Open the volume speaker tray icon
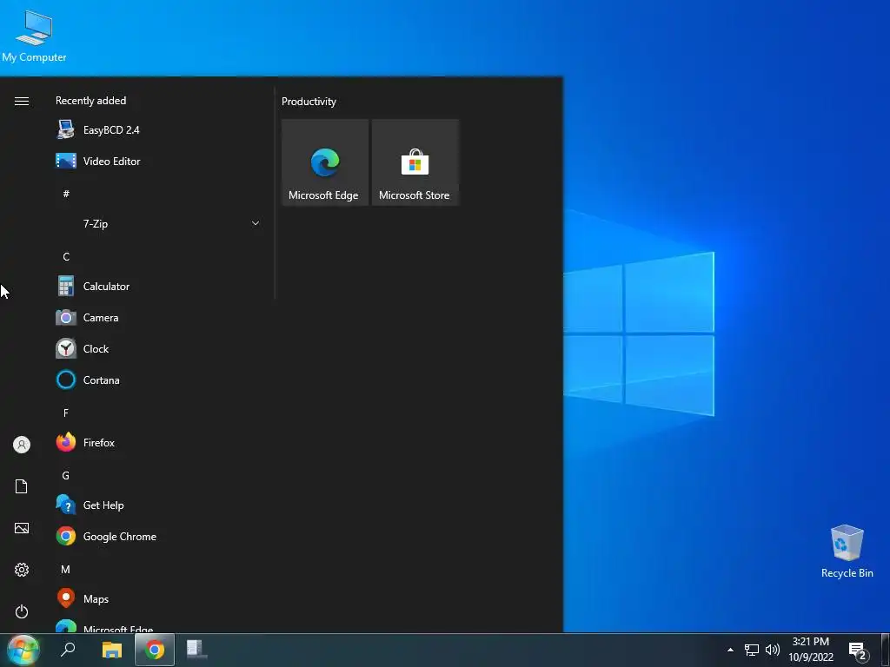Image resolution: width=890 pixels, height=667 pixels. (x=773, y=650)
